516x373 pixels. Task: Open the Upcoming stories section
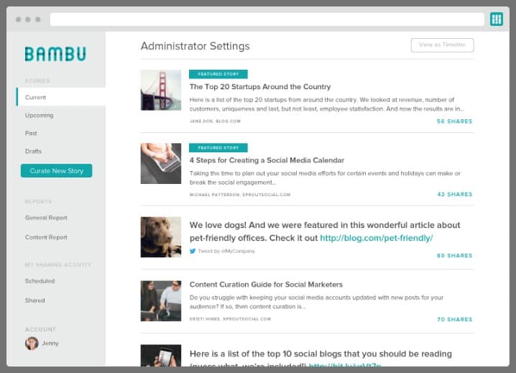click(x=40, y=115)
